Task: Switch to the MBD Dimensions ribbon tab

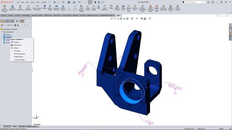Action: pyautogui.click(x=92, y=15)
